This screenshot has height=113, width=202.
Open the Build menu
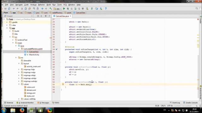click(49, 5)
